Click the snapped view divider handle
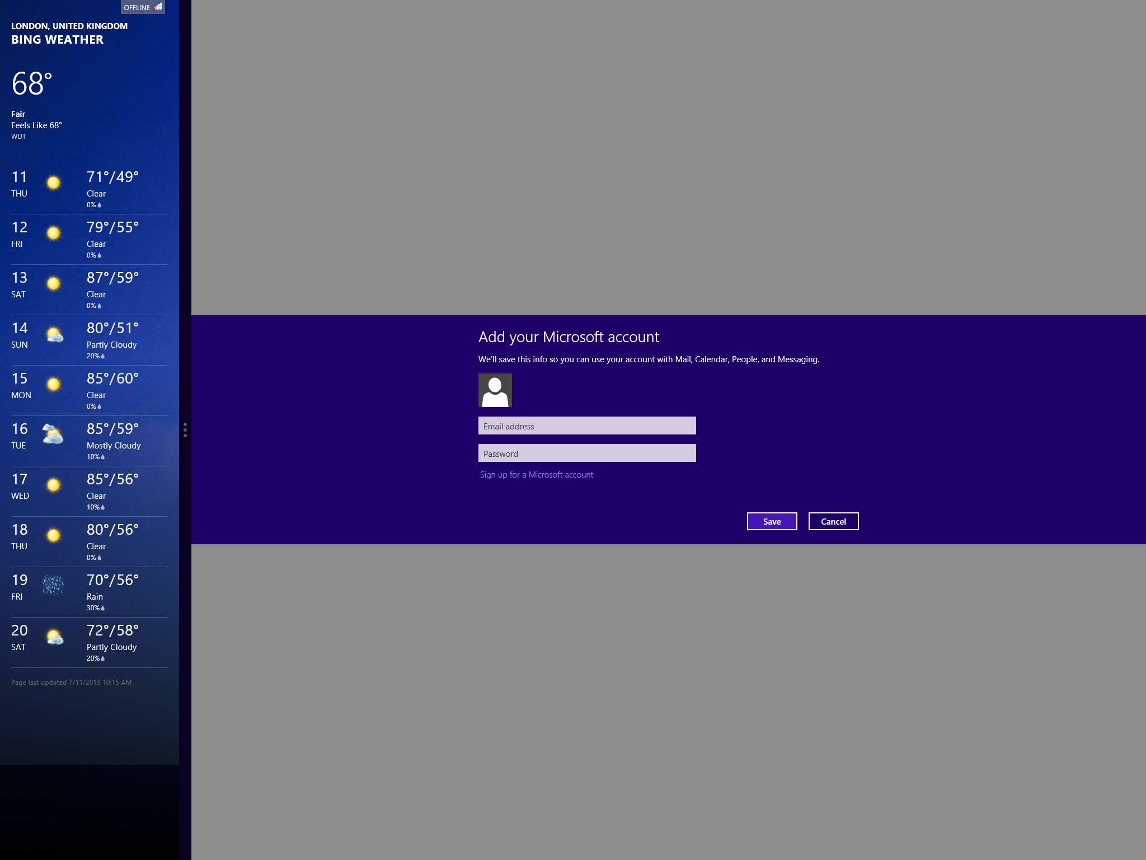This screenshot has height=860, width=1146. pyautogui.click(x=185, y=430)
